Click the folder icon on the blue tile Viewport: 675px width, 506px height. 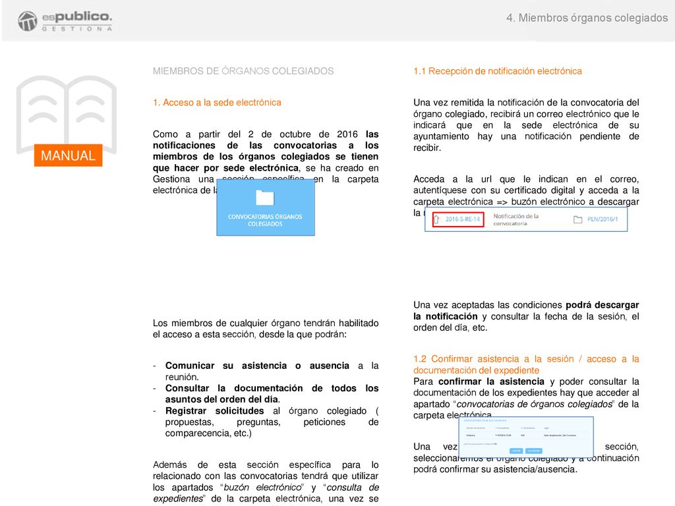click(265, 198)
